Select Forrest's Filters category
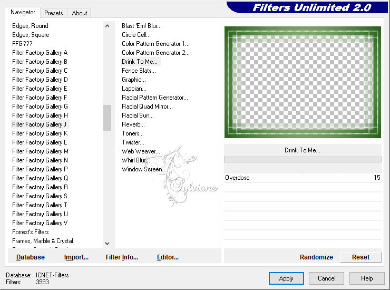Viewport: 390px width, 290px height. (x=31, y=232)
